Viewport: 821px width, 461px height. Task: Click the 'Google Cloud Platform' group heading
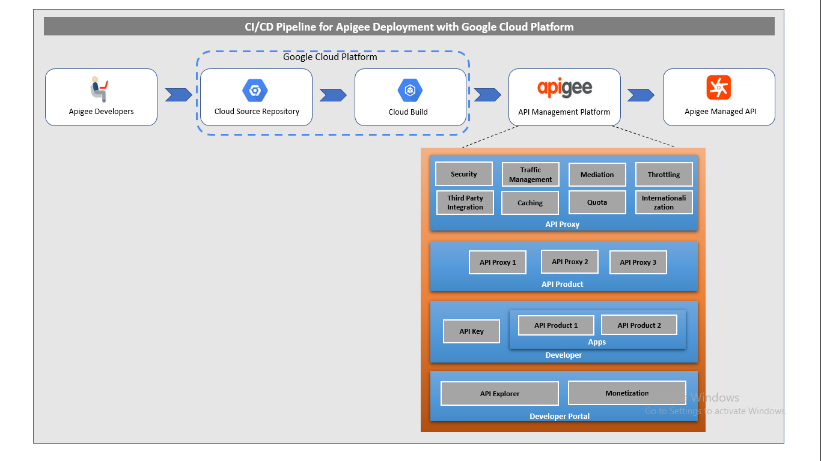(x=330, y=57)
